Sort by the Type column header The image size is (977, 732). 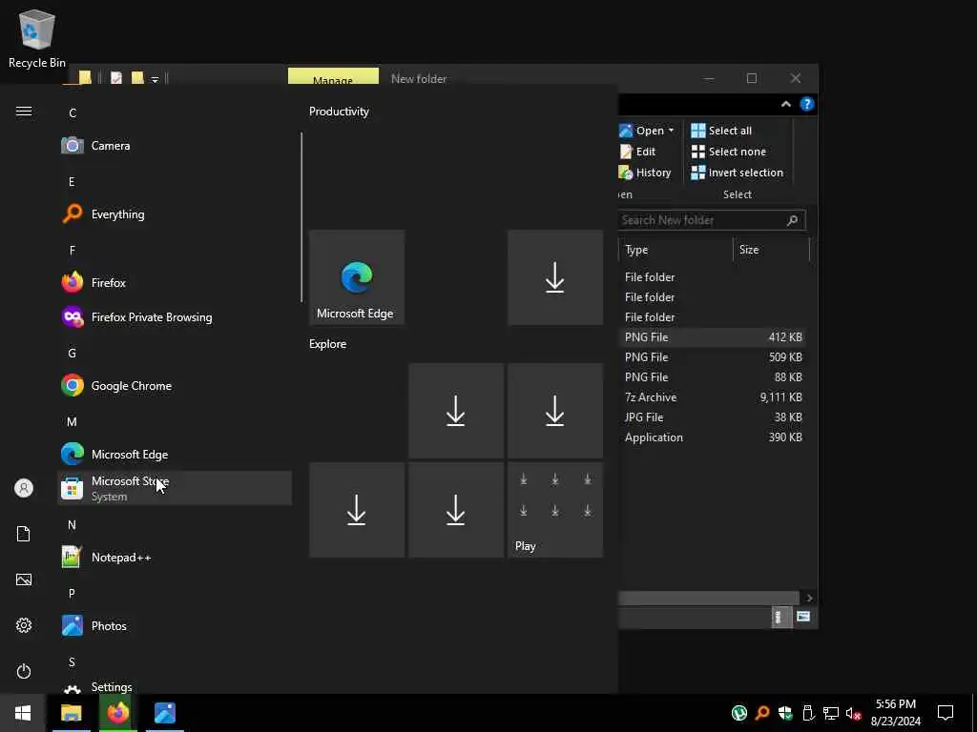[676, 250]
